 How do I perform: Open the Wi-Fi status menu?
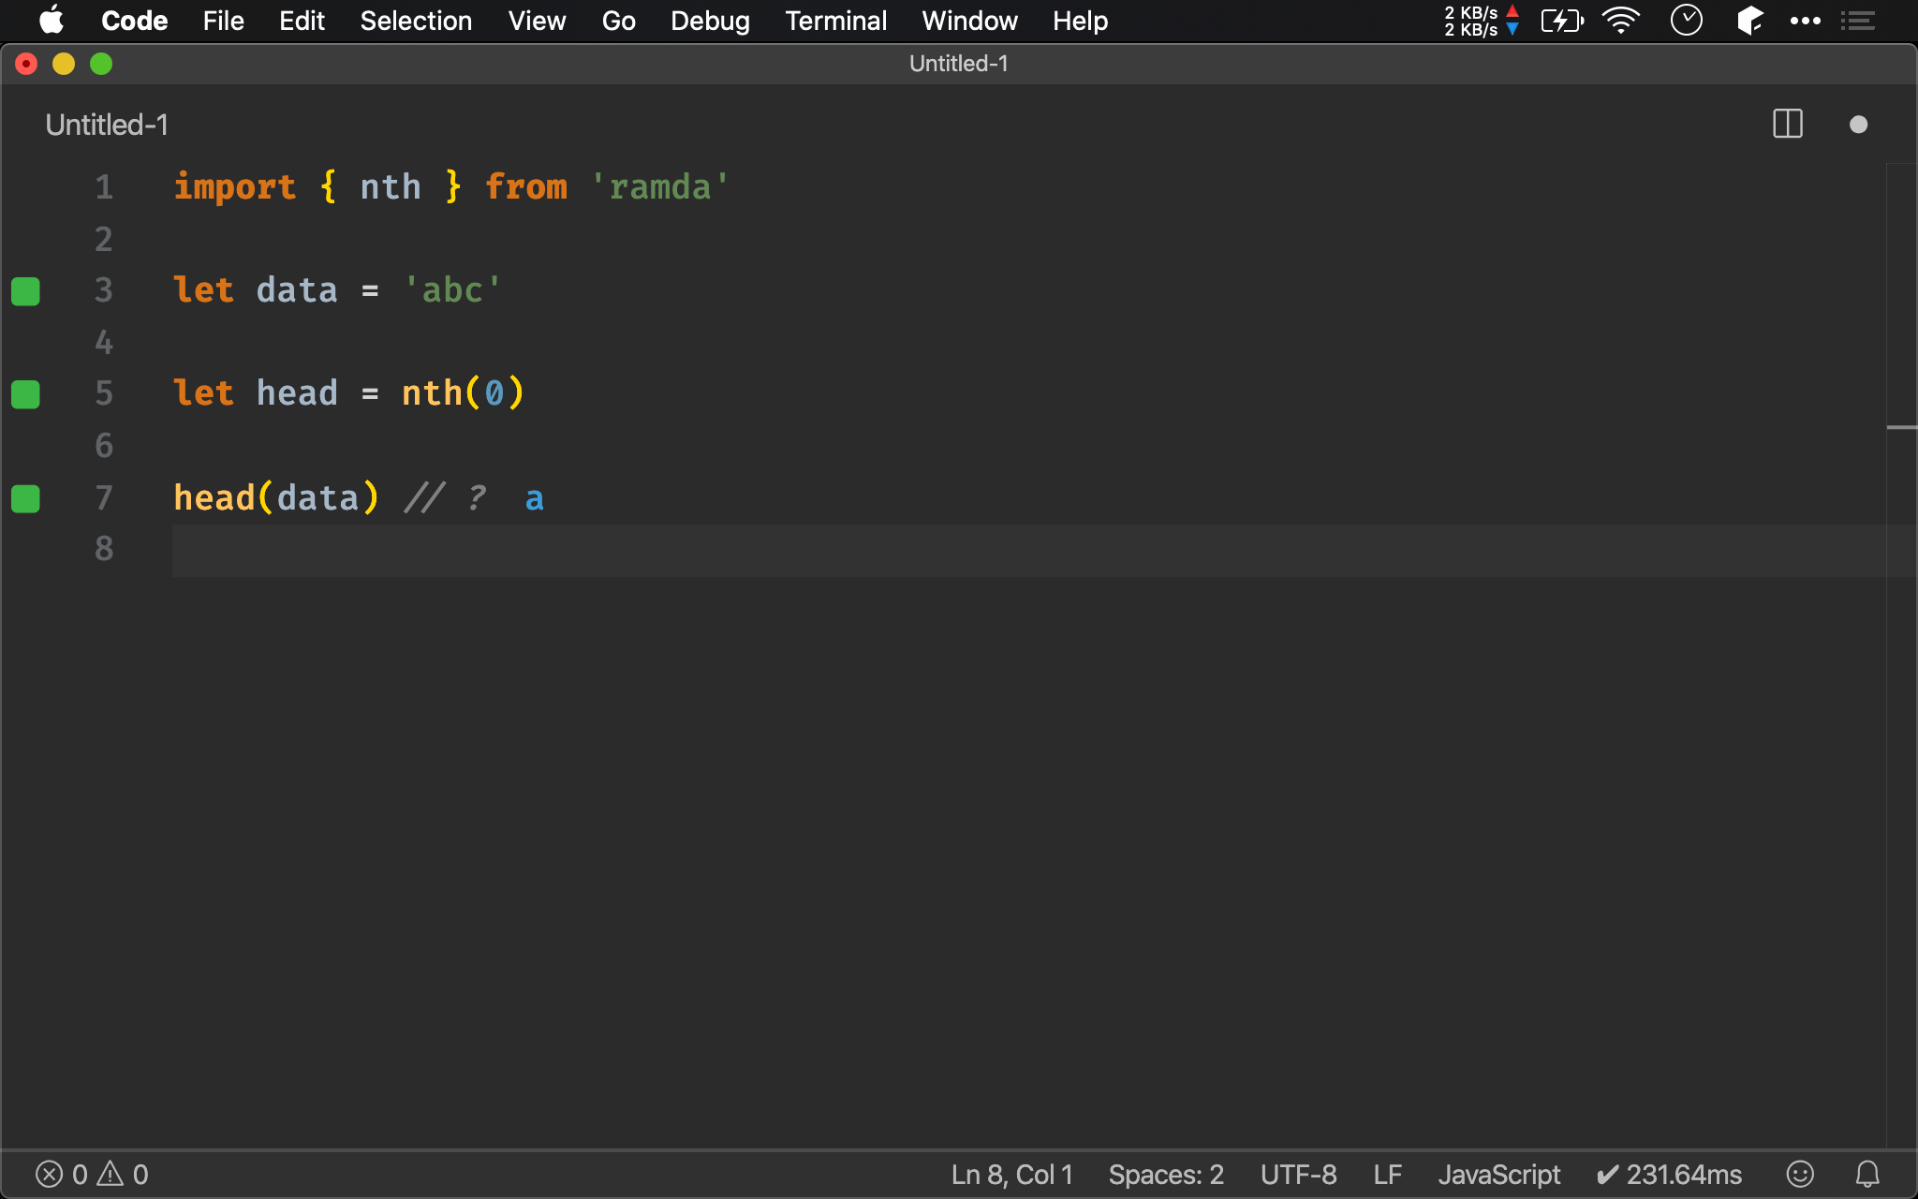[1621, 21]
